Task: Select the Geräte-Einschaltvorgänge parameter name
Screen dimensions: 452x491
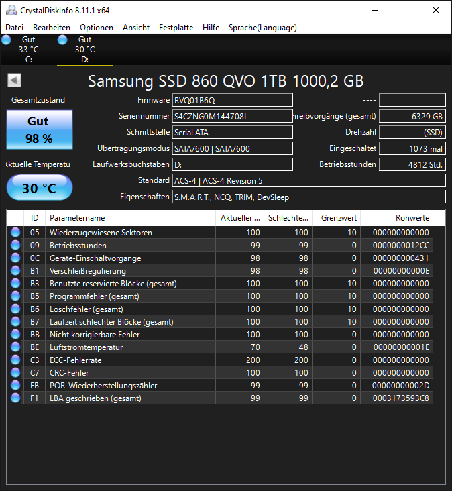Action: pos(95,258)
